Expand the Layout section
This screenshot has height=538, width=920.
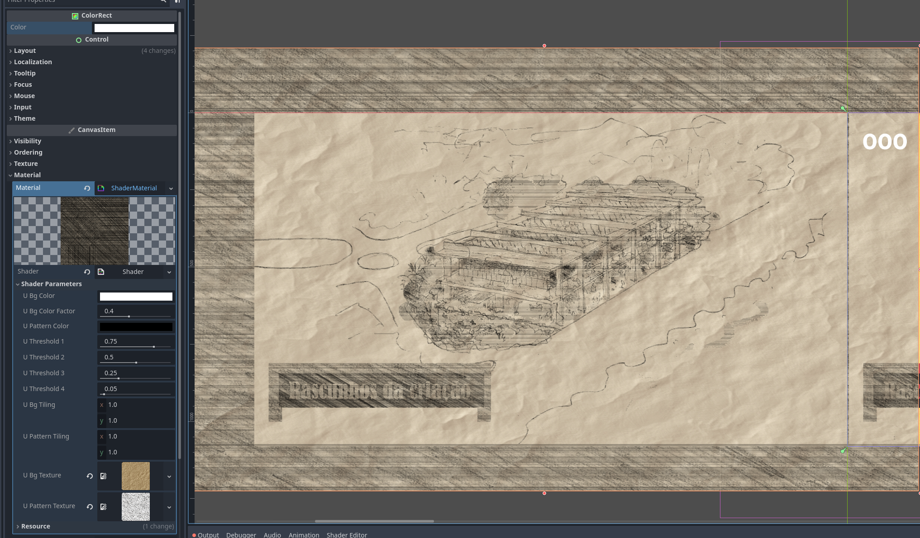[x=25, y=51]
